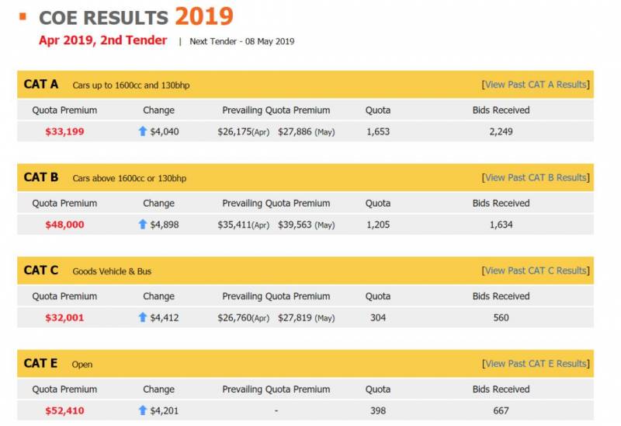Click the CAT C quota premium $32,001
Viewport: 621px width, 426px height.
64,317
